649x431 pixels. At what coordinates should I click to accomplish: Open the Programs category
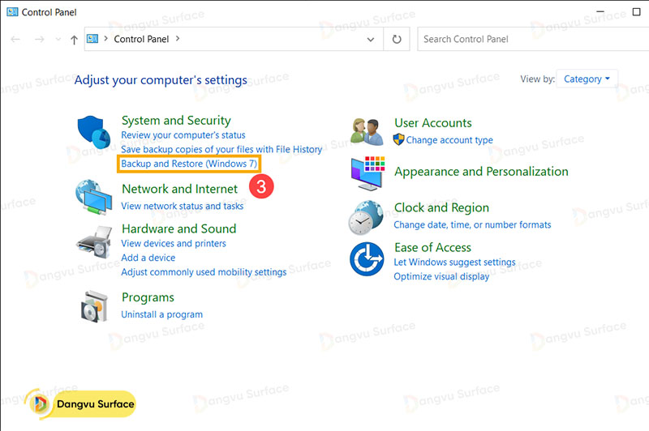click(x=148, y=297)
